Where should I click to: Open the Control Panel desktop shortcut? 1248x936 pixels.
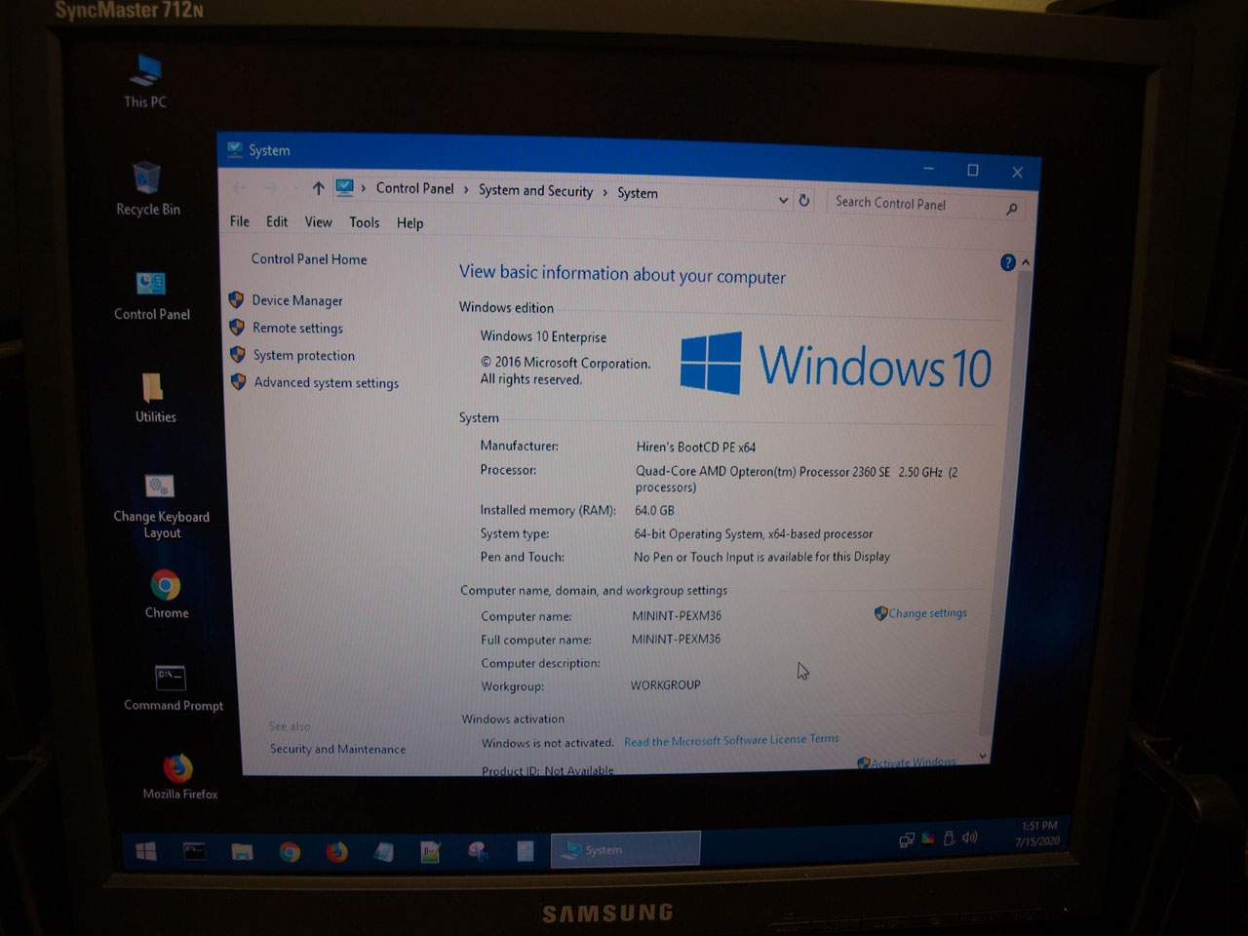click(x=151, y=296)
